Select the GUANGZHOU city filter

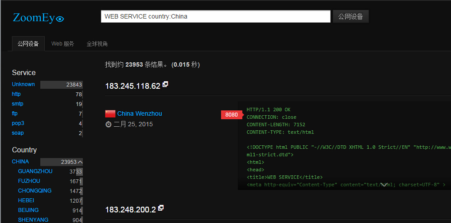tap(35, 171)
